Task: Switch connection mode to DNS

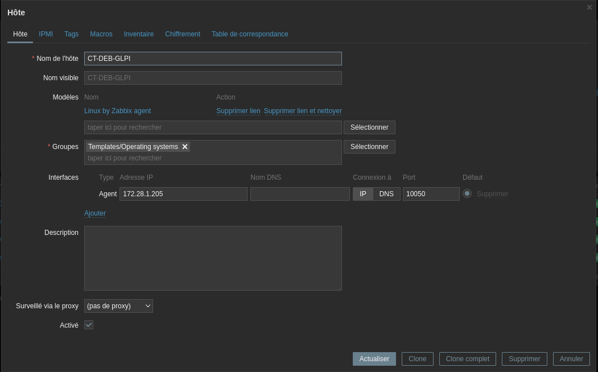Action: pyautogui.click(x=386, y=194)
